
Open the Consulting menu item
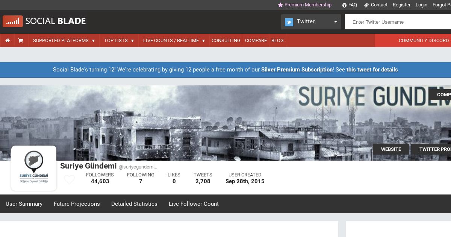click(x=226, y=40)
